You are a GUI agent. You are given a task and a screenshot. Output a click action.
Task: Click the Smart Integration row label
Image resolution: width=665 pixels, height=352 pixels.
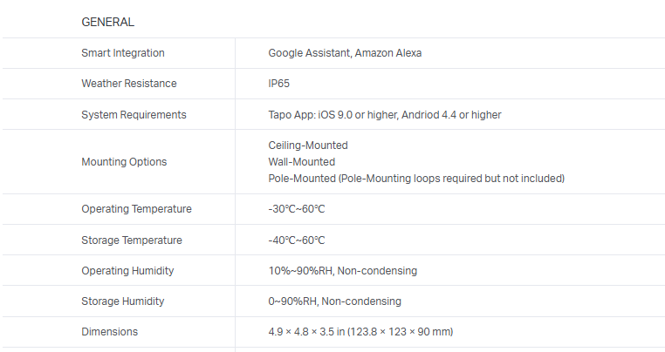pos(123,53)
